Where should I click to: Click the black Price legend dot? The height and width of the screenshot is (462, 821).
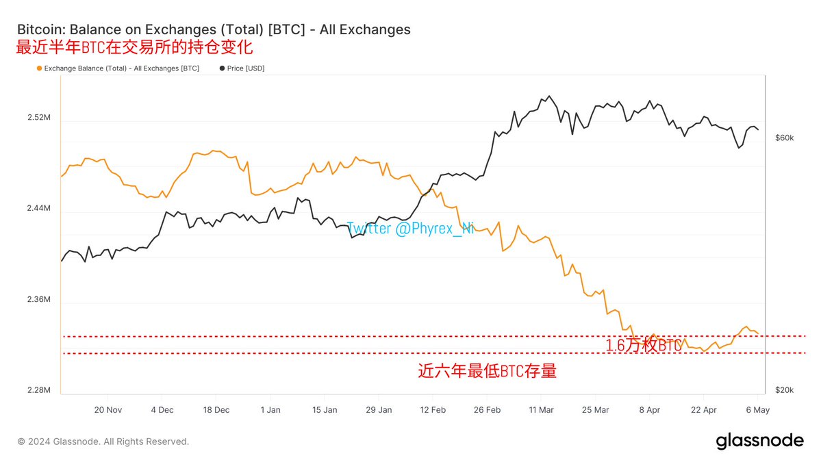[x=222, y=68]
